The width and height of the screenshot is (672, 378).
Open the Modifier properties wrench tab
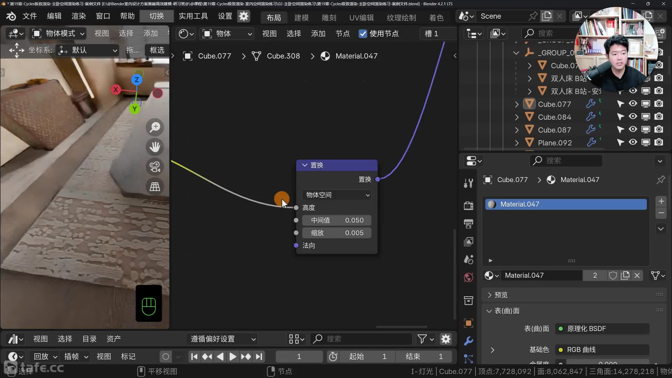[468, 341]
